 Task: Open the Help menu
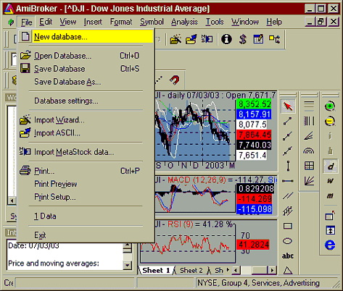click(274, 22)
